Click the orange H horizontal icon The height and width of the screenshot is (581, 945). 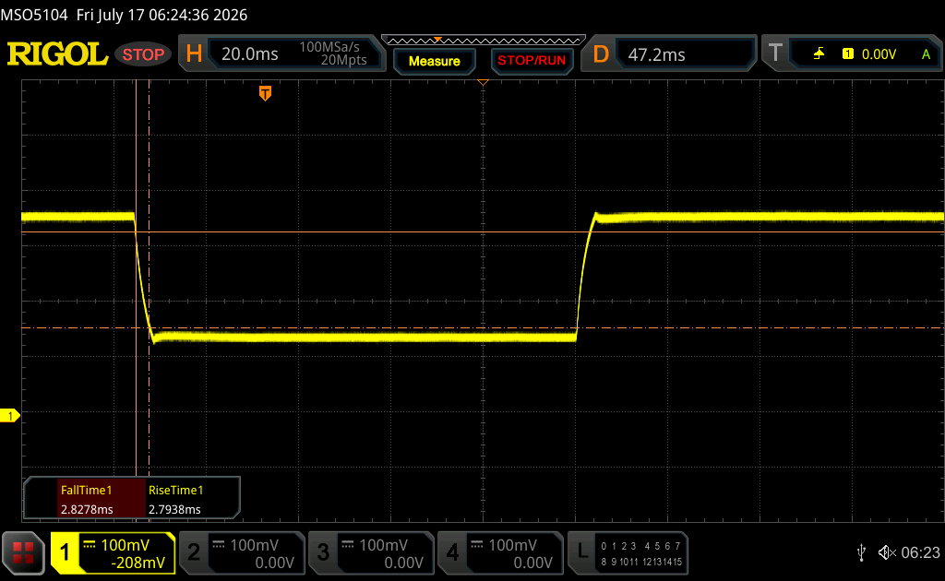click(194, 54)
